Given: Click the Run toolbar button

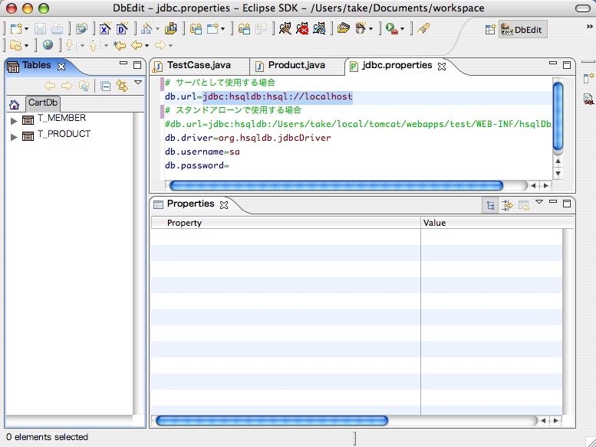Looking at the screenshot, I should click(x=392, y=29).
